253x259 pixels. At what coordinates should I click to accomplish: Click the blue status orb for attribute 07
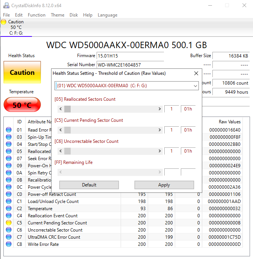point(9,158)
